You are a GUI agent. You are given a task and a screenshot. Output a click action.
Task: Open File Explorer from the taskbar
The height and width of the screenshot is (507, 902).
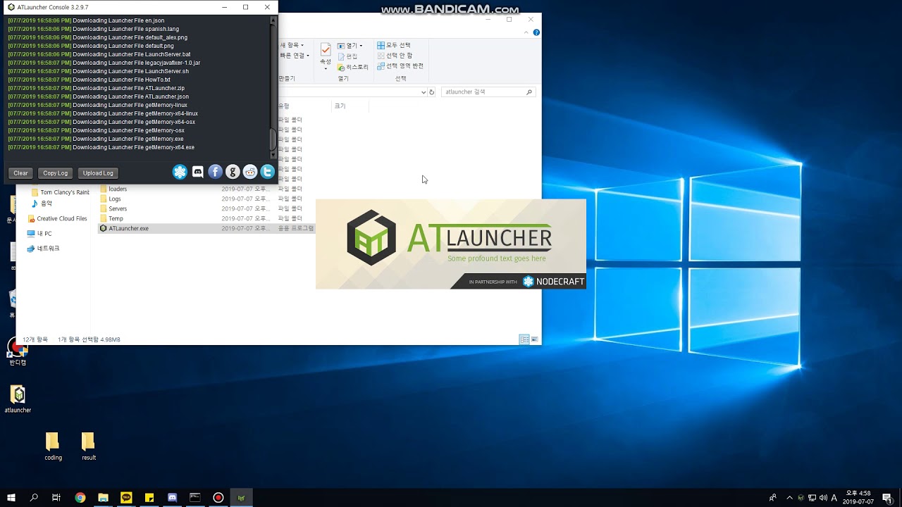click(x=103, y=498)
